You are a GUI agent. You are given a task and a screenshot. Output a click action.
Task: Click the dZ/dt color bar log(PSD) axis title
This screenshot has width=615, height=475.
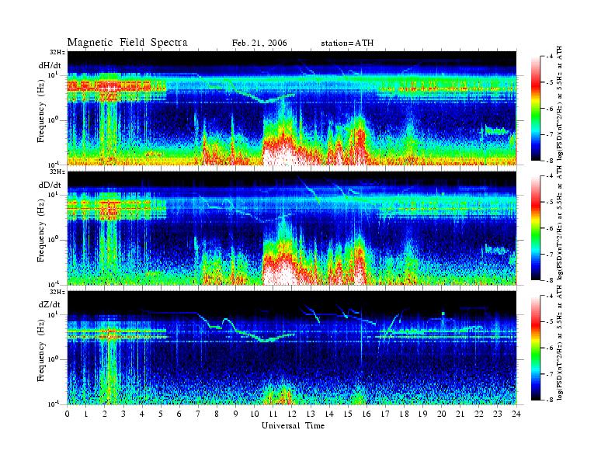click(x=560, y=343)
